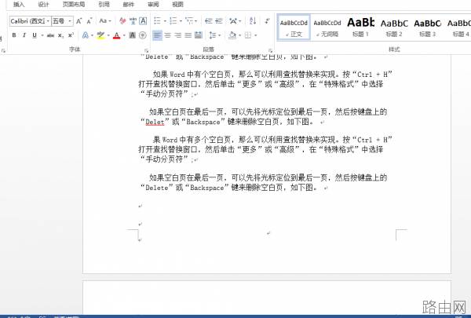The image size is (471, 318).
Task: Toggle Bold formatting
Action: tap(14, 35)
